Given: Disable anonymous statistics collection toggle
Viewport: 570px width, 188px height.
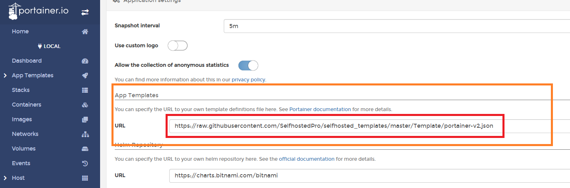Looking at the screenshot, I should pos(248,65).
